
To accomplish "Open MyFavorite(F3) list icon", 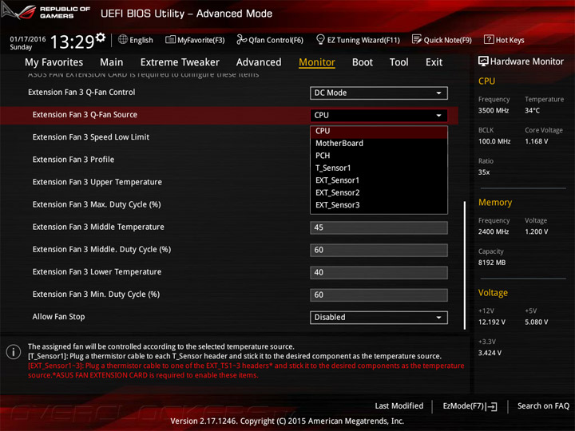I will [170, 39].
